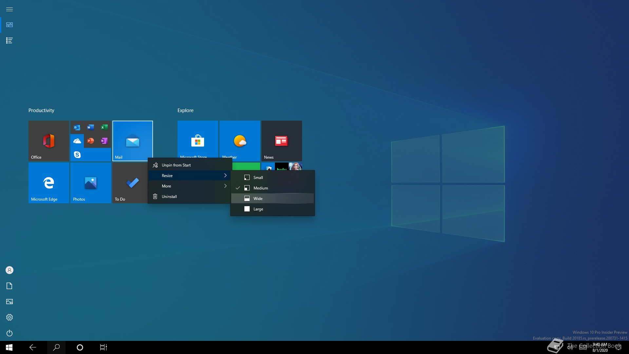The width and height of the screenshot is (629, 354).
Task: Click the Explore group heading
Action: [x=185, y=110]
